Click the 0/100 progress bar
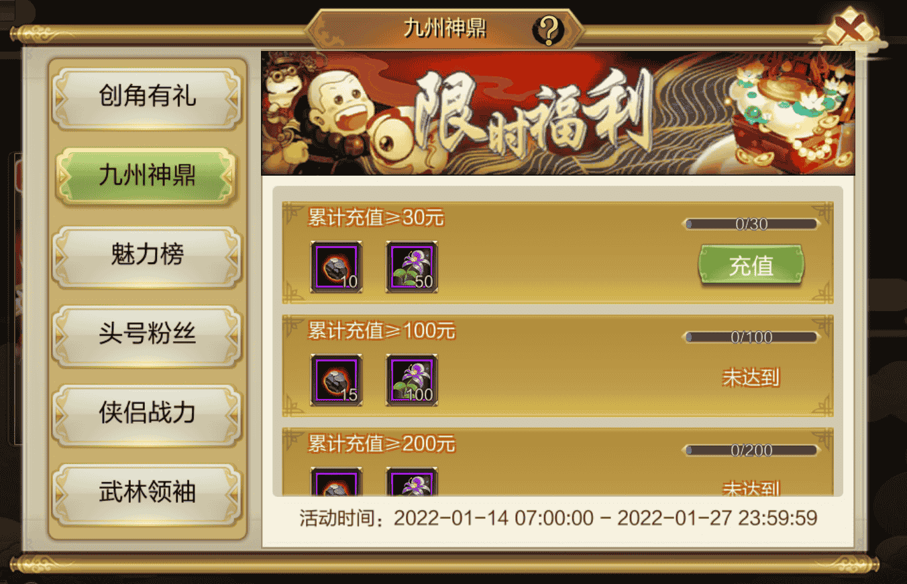This screenshot has width=907, height=584. tap(751, 337)
